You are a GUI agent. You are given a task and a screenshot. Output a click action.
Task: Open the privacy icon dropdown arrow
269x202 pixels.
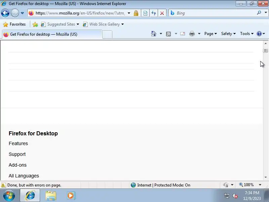(x=232, y=185)
